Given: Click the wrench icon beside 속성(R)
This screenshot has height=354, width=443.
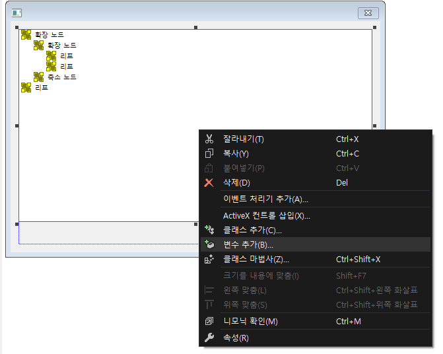Looking at the screenshot, I should click(x=209, y=337).
